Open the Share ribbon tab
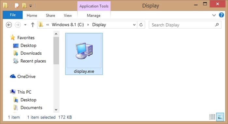 [50, 15]
